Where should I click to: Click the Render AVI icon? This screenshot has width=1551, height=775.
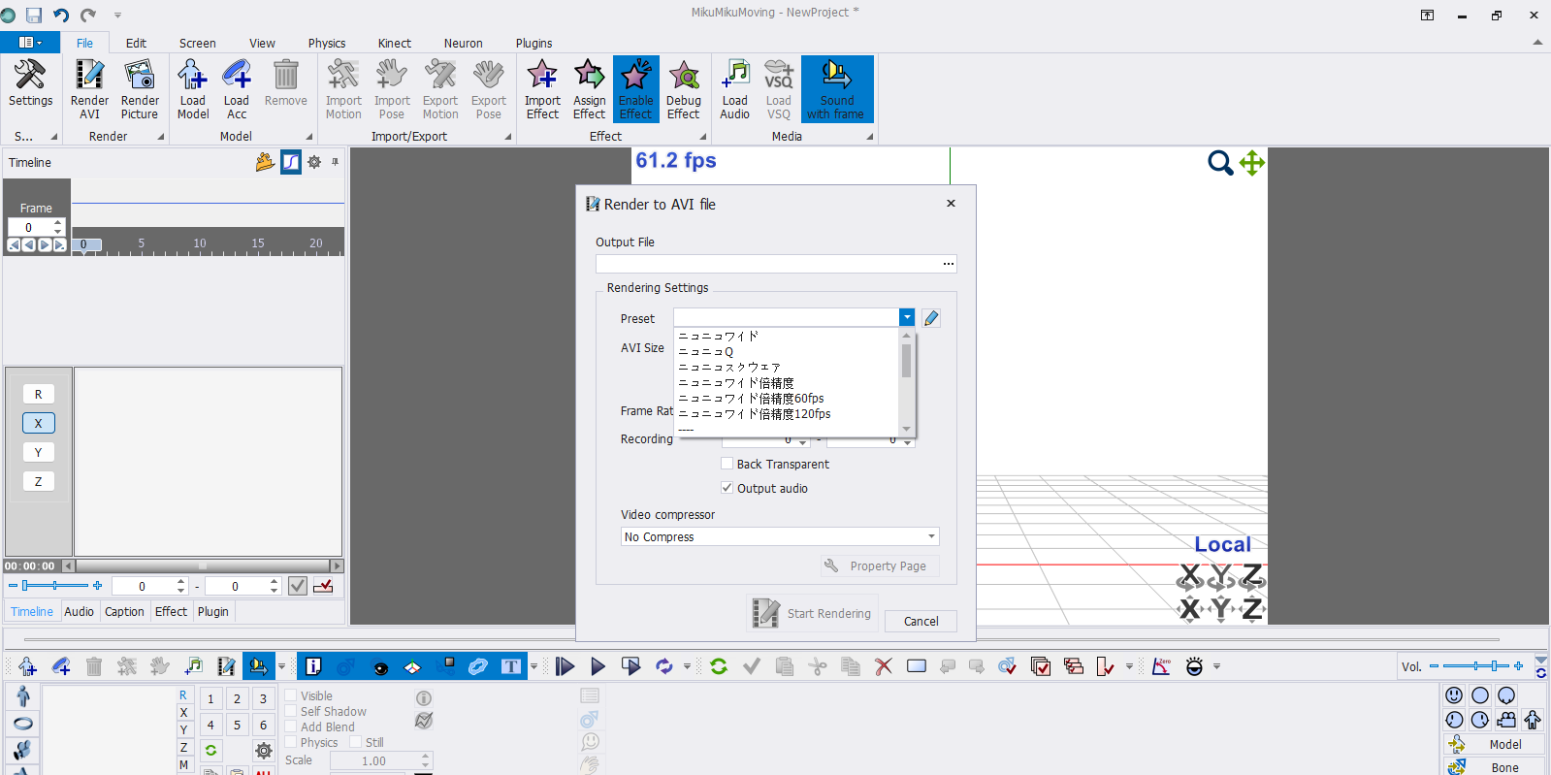(x=89, y=88)
